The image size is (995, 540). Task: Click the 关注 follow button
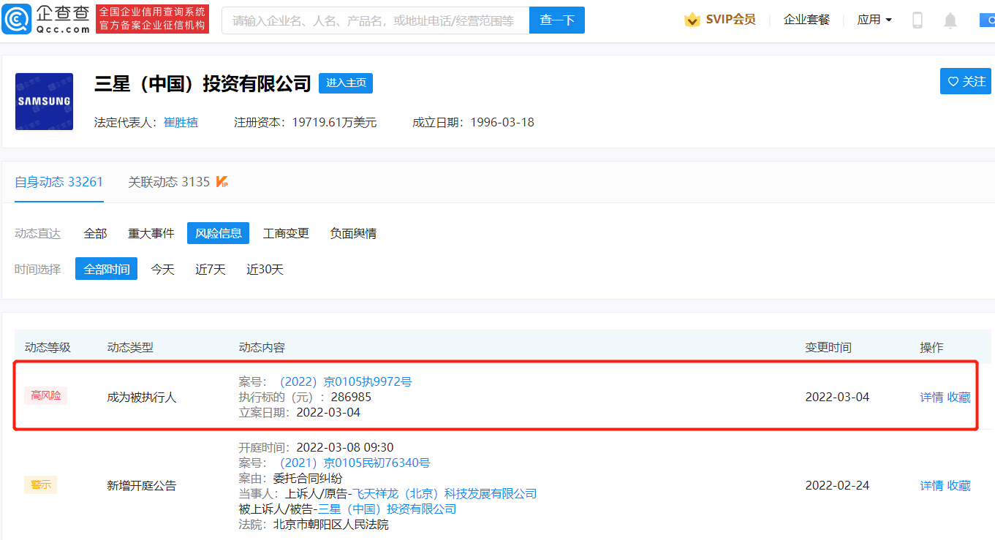click(966, 81)
